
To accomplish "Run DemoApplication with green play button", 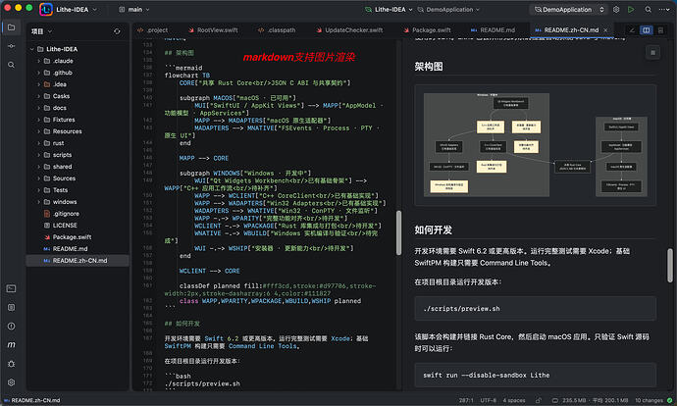I will (631, 9).
